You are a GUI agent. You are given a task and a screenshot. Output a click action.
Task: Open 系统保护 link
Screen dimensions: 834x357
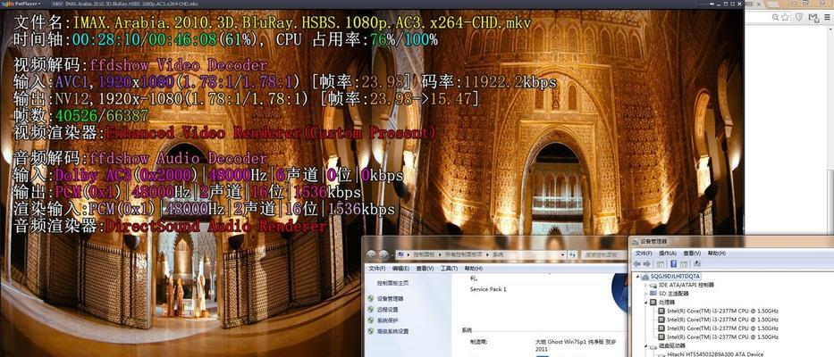(388, 320)
